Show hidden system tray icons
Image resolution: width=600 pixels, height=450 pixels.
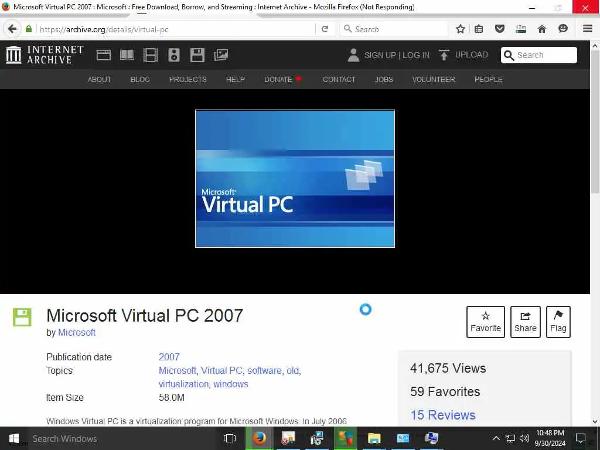click(x=496, y=438)
